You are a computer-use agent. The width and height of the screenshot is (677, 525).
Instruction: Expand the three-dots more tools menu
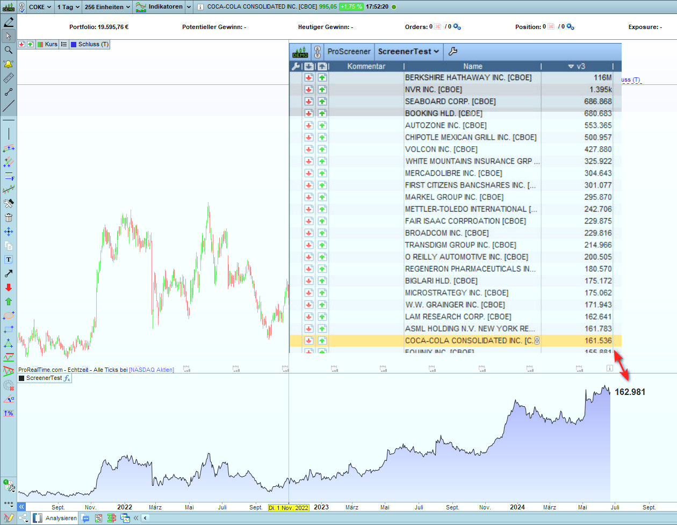(x=9, y=504)
